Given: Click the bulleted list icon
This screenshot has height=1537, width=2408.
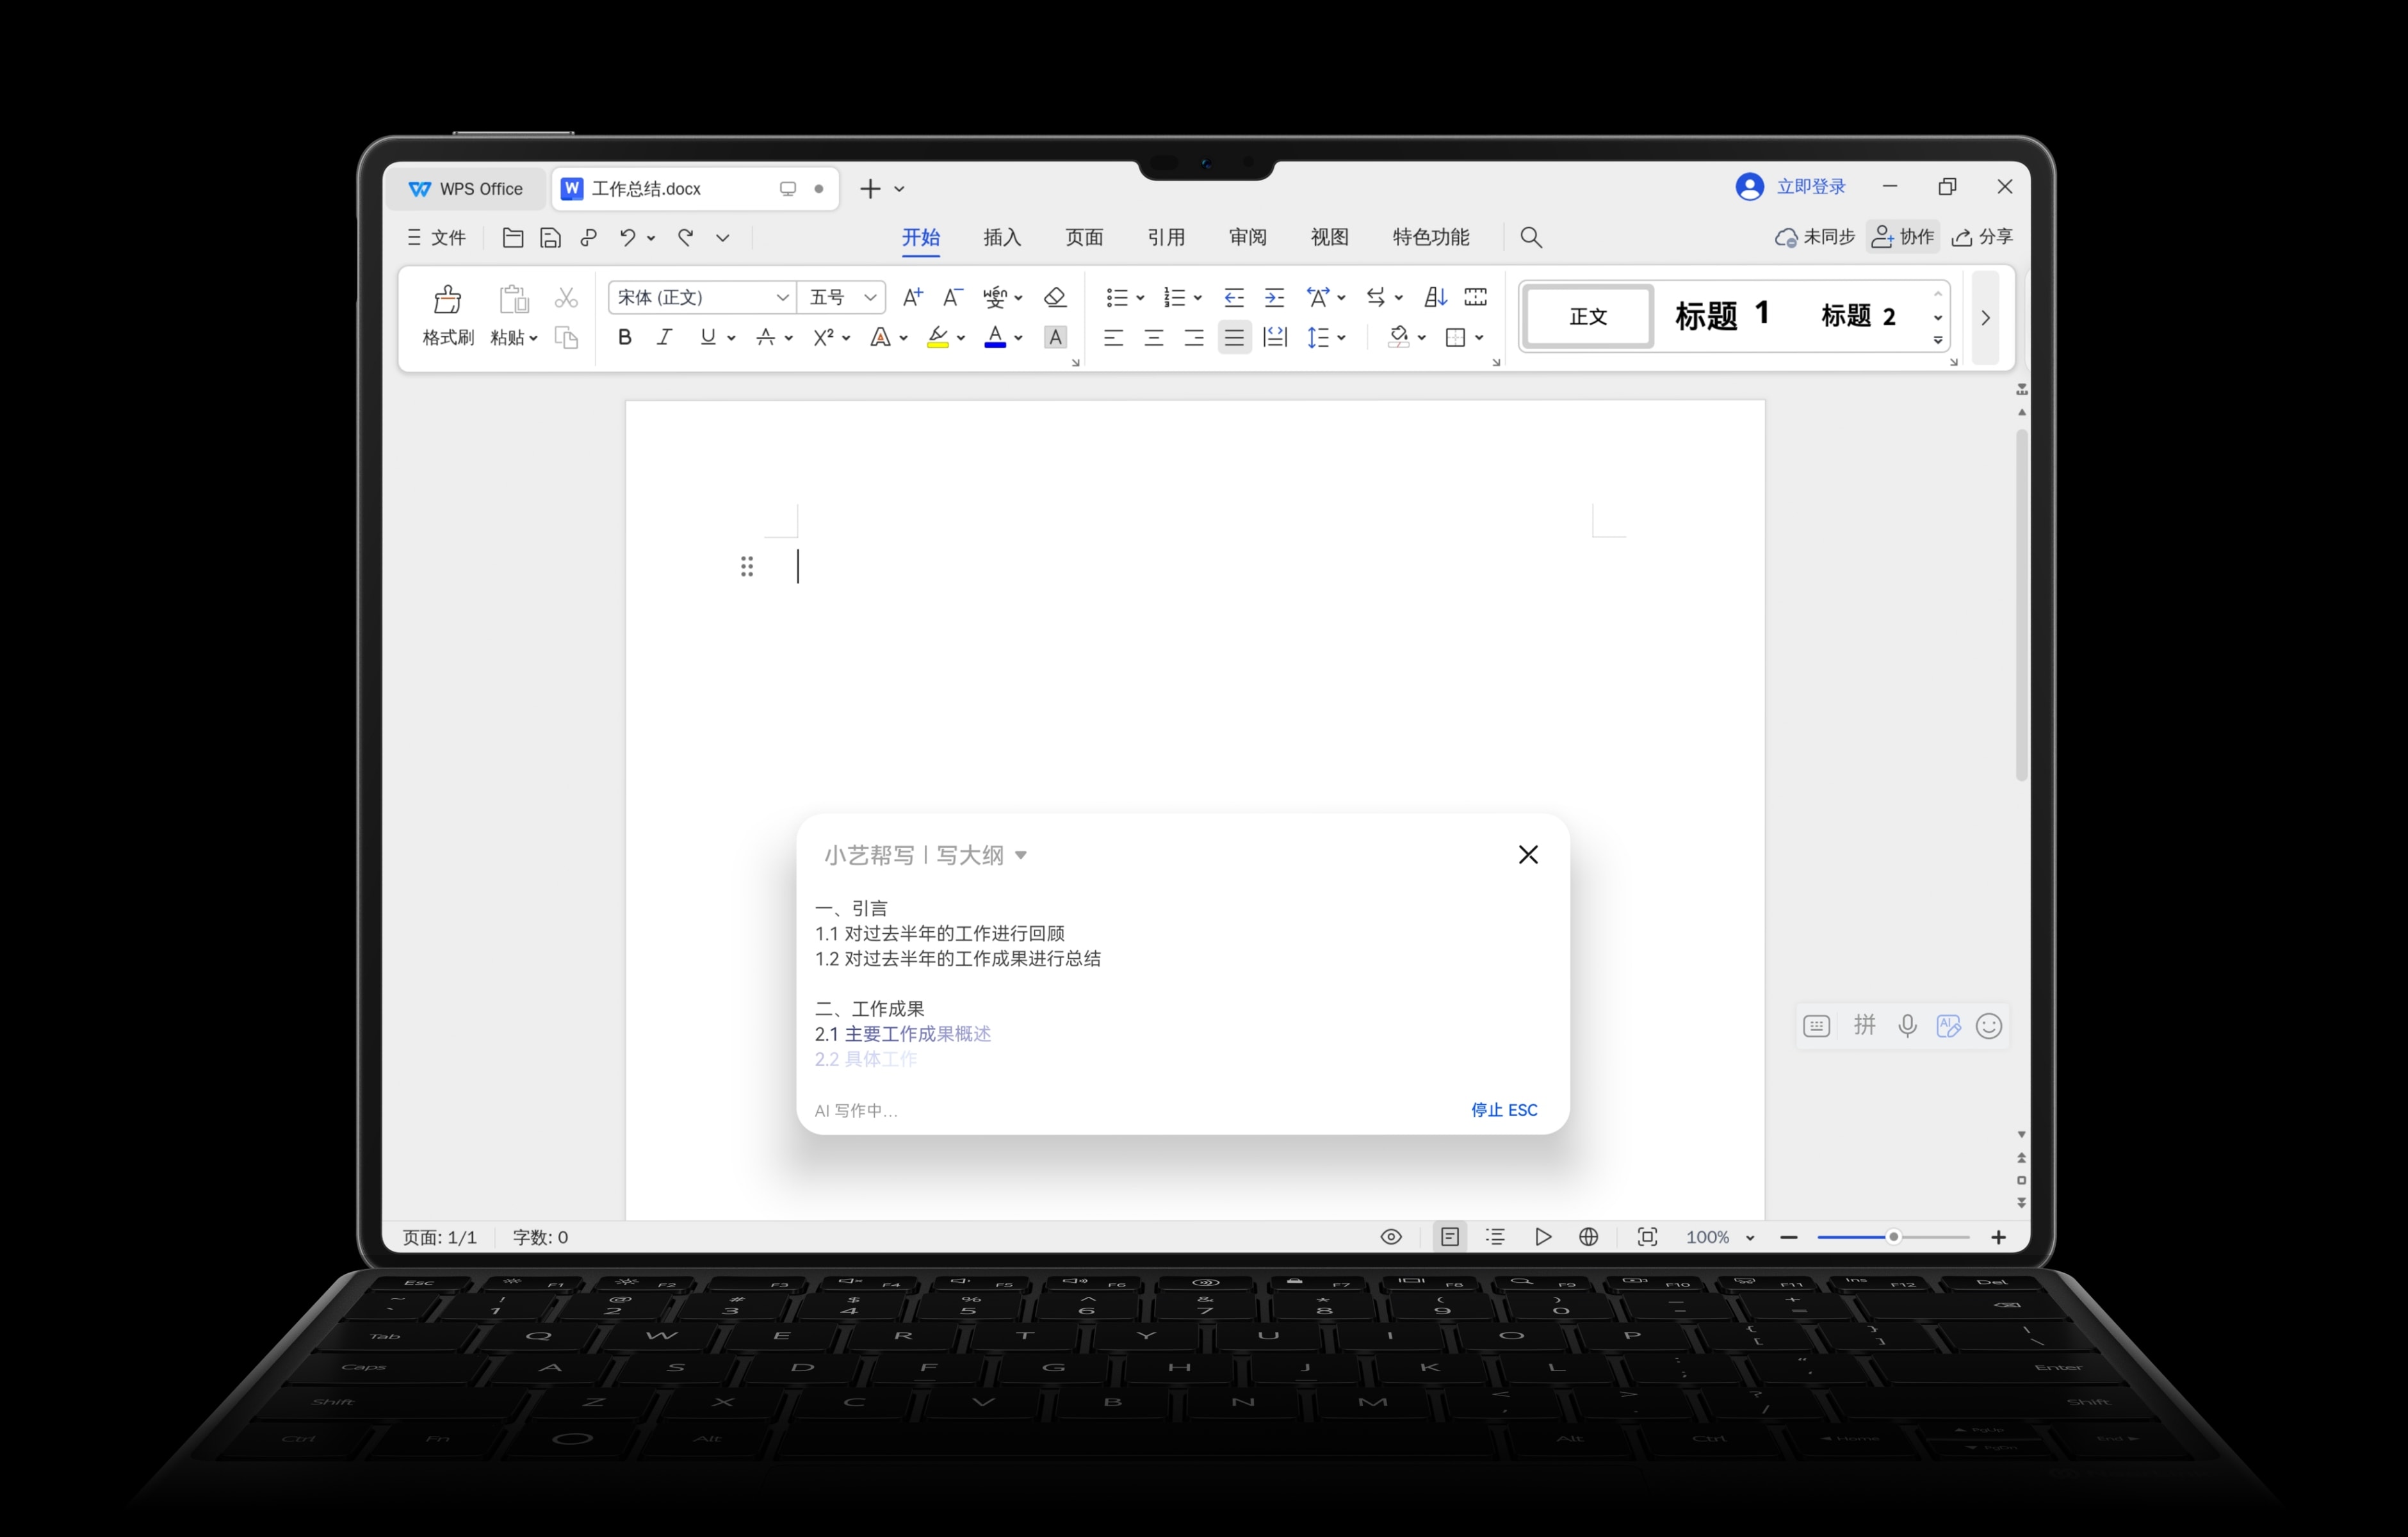Looking at the screenshot, I should click(x=1116, y=297).
